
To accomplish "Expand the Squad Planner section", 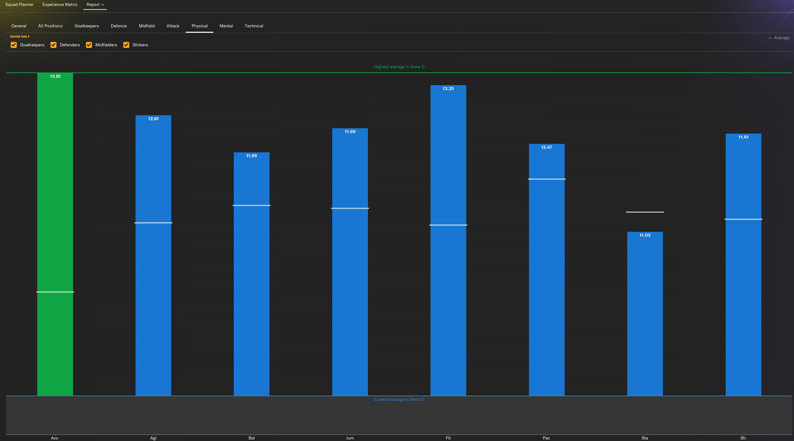I will click(x=19, y=5).
